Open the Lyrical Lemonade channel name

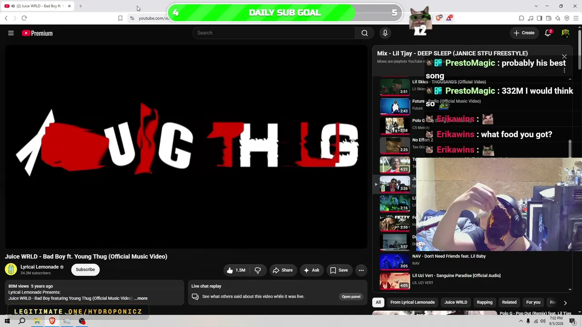(40, 267)
